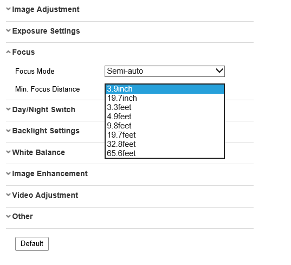Pick 19.7feet as minimum focus distance
Viewport: 291px width, 265px height.
(165, 135)
